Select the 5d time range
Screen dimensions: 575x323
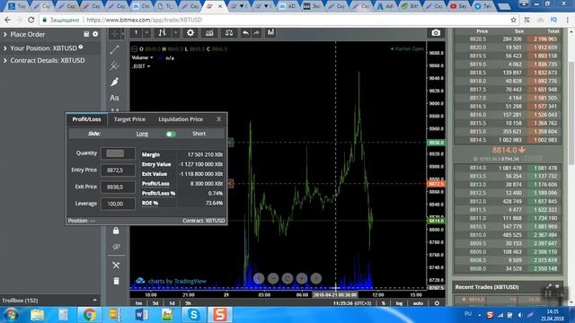(155, 303)
